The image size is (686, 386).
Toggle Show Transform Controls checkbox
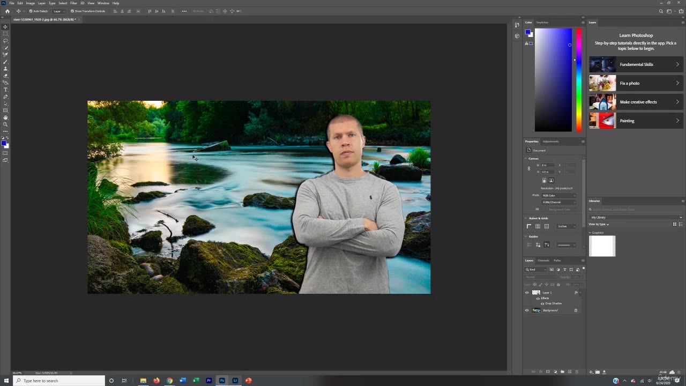pyautogui.click(x=72, y=11)
